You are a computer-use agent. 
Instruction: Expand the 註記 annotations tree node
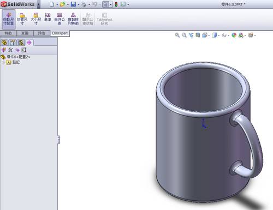tap(3, 63)
